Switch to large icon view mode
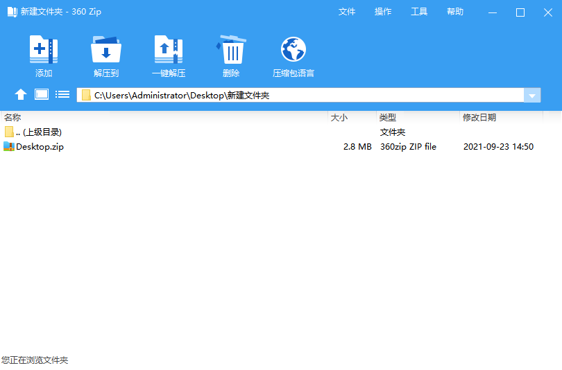This screenshot has height=370, width=562. click(x=42, y=95)
